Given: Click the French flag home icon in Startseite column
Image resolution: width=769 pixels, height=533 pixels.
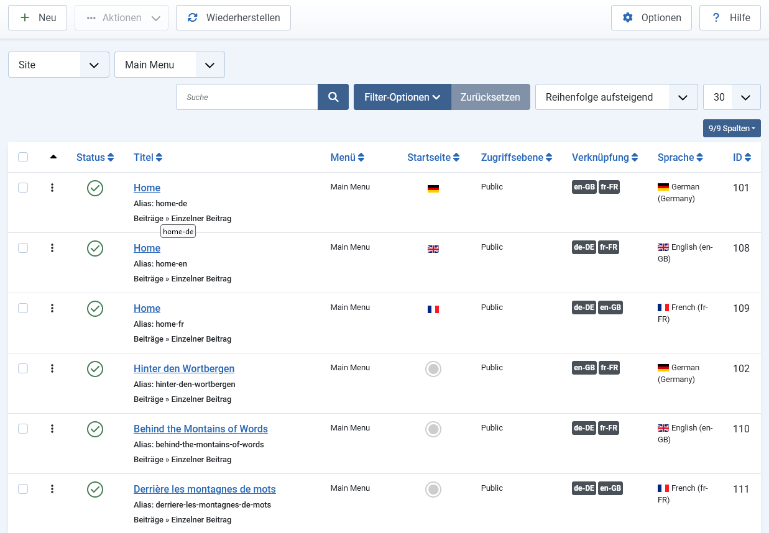Looking at the screenshot, I should pos(433,309).
